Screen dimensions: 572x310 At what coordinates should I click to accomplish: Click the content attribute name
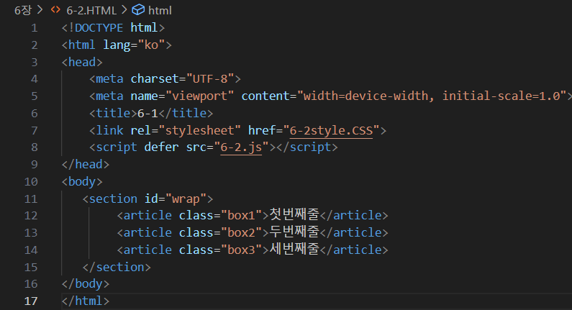click(x=265, y=96)
